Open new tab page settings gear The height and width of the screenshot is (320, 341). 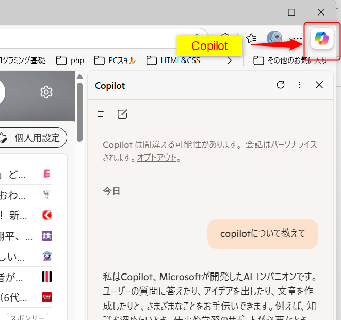(x=46, y=92)
